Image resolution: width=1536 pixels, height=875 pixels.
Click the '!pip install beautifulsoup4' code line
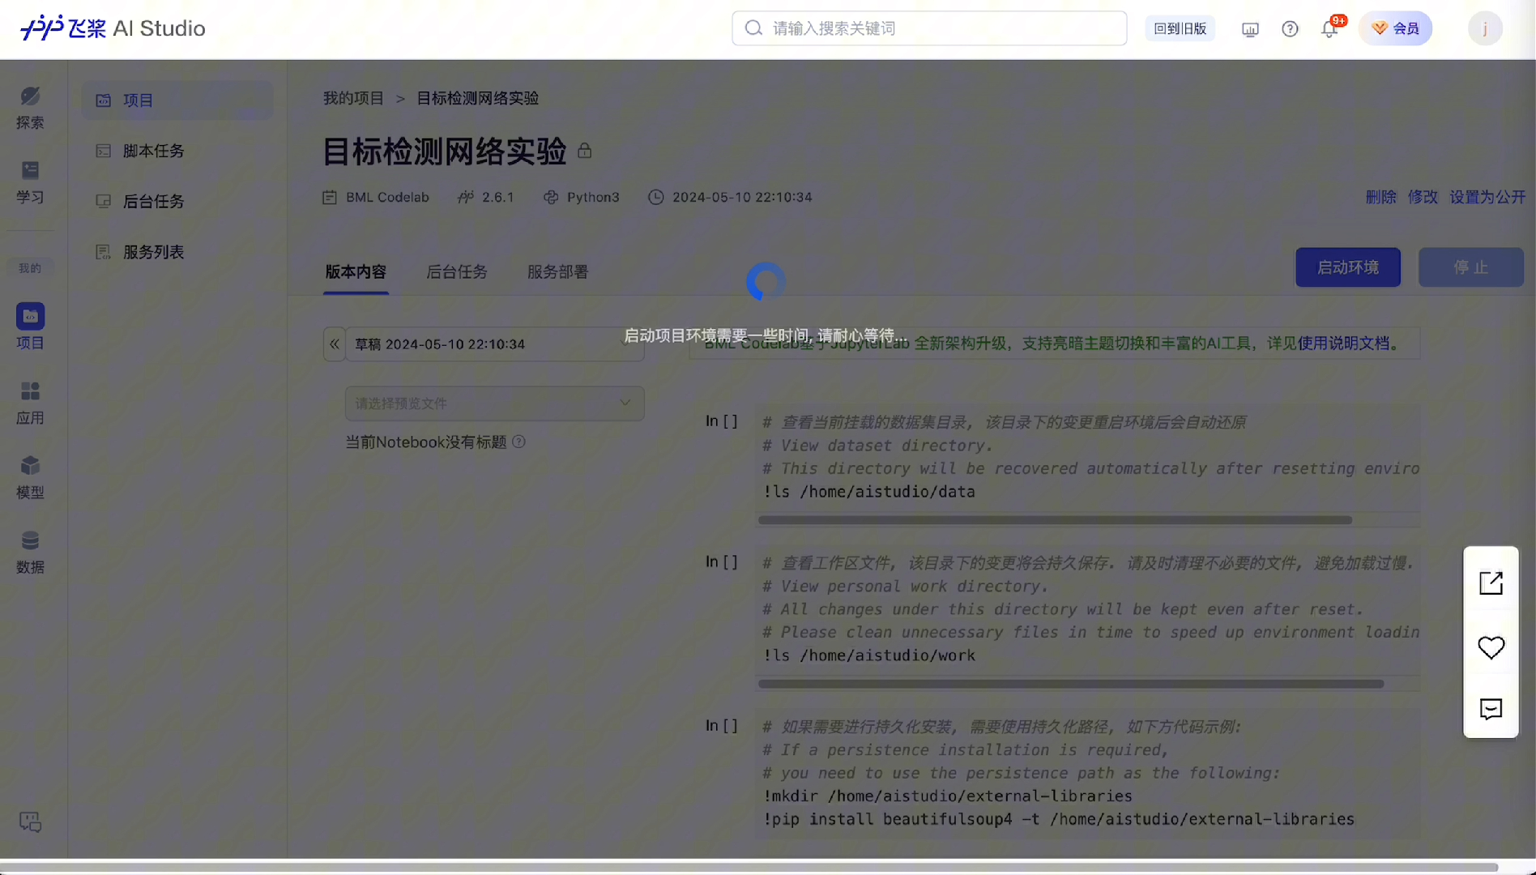(x=1059, y=819)
